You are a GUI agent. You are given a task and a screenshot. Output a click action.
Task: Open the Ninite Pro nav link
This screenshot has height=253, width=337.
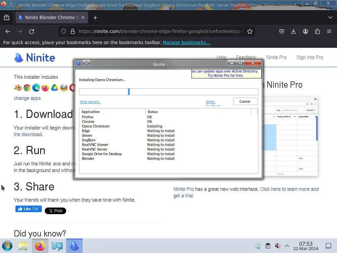click(x=276, y=57)
